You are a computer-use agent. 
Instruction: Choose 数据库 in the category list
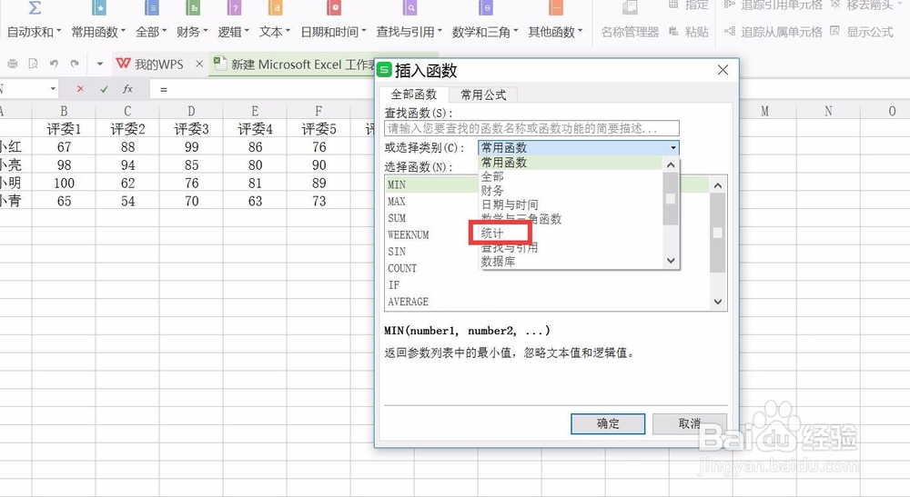tap(498, 262)
